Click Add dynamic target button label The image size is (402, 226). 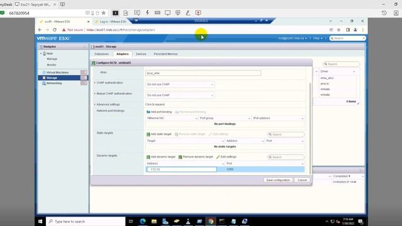pos(163,157)
